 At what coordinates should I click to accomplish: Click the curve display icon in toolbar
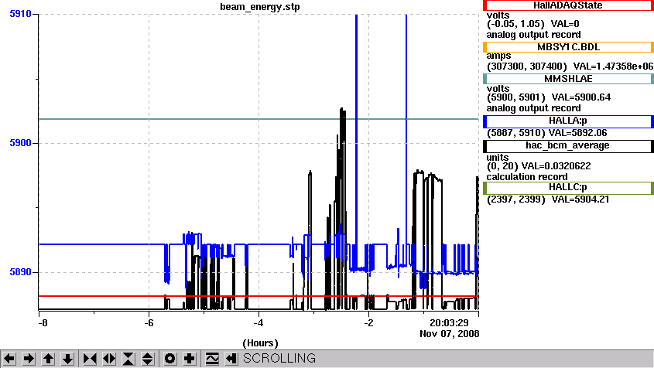pyautogui.click(x=212, y=359)
